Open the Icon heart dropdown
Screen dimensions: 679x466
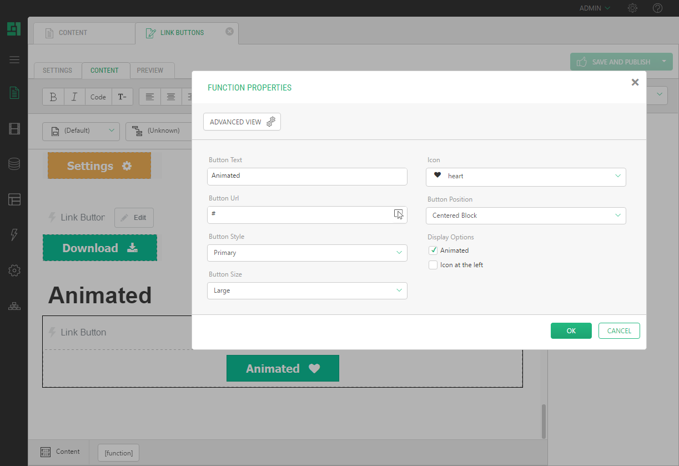[x=526, y=177]
